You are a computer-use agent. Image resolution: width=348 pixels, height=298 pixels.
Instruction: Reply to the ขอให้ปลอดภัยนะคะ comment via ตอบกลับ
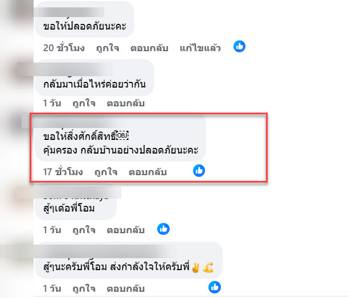[149, 48]
